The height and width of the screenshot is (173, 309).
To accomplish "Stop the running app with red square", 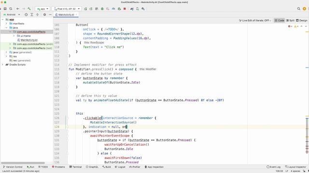I will [125, 9].
